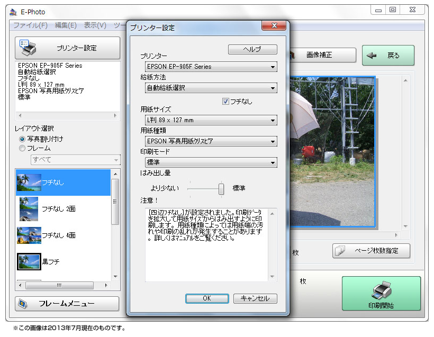Select the フレーム radio button
Screen dimensions: 434x337
click(22, 148)
